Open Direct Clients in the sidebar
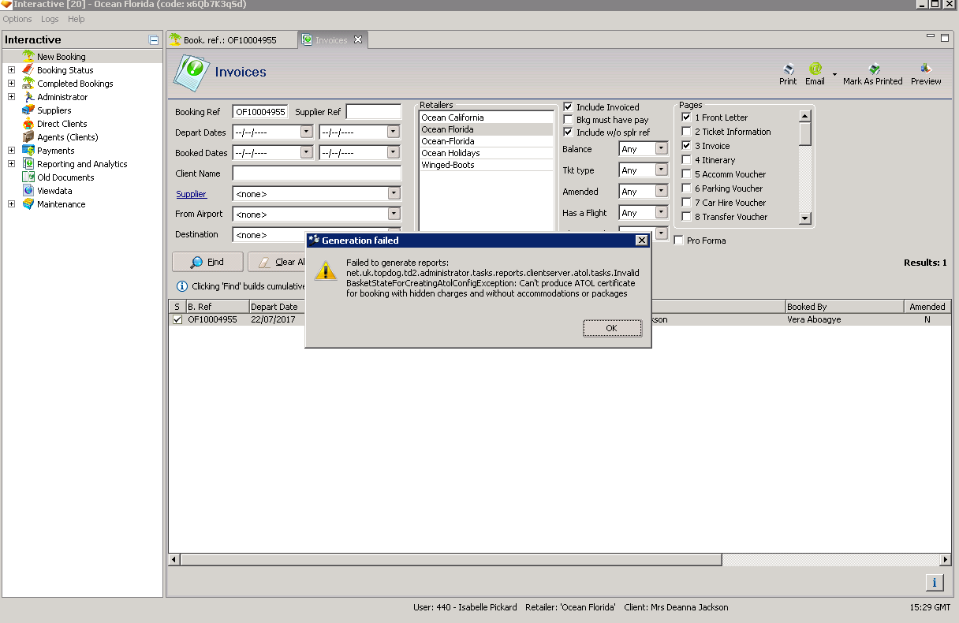 click(62, 124)
